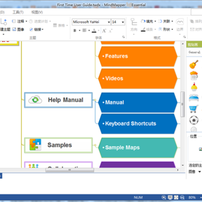
Task: Select the Videos topic
Action: coord(138,79)
